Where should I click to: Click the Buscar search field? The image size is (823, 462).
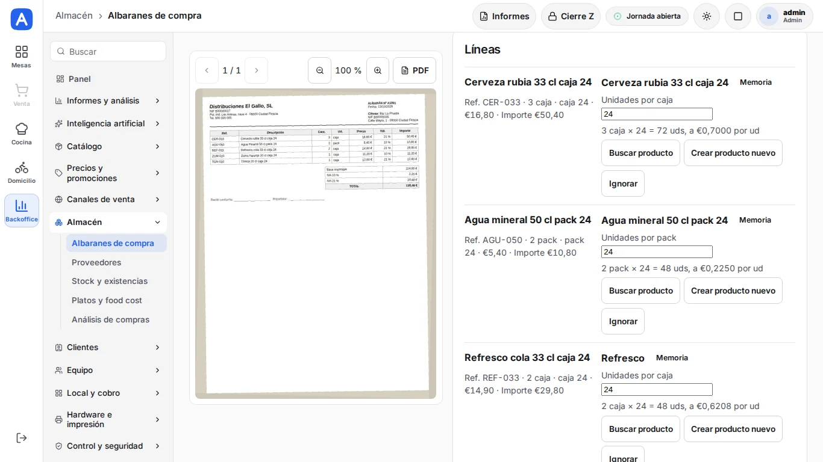click(108, 51)
